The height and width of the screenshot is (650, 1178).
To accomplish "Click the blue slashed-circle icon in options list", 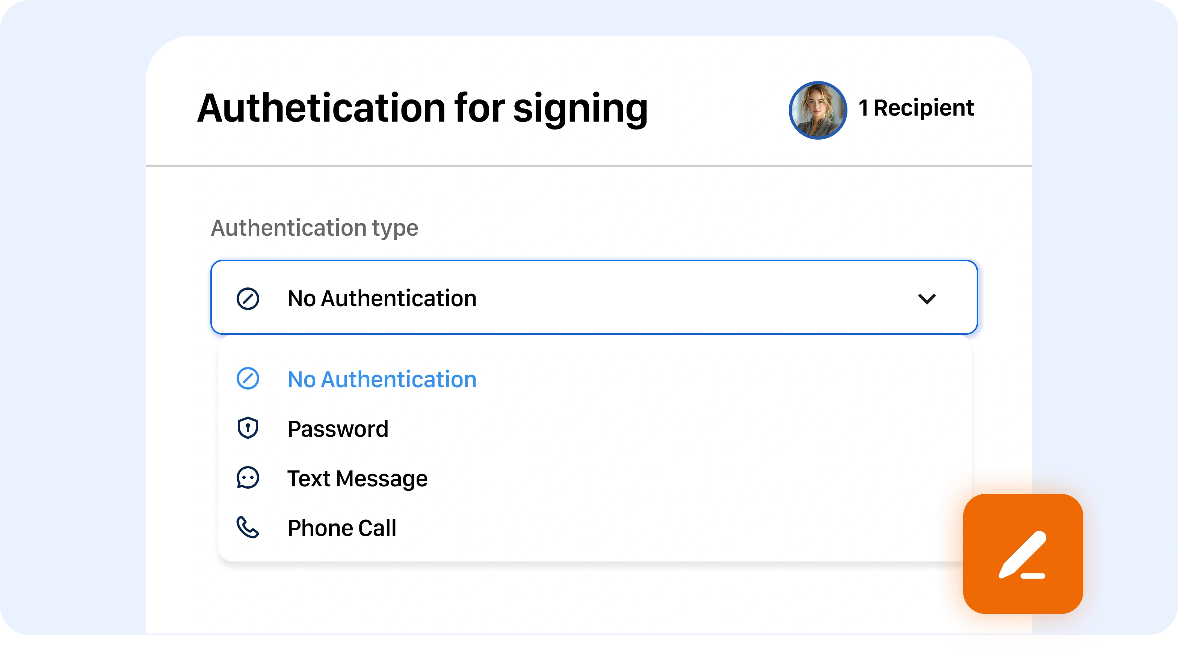I will pyautogui.click(x=248, y=379).
